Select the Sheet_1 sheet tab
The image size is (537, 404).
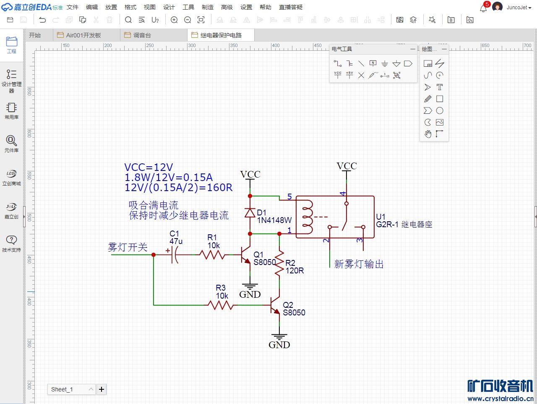pyautogui.click(x=62, y=389)
